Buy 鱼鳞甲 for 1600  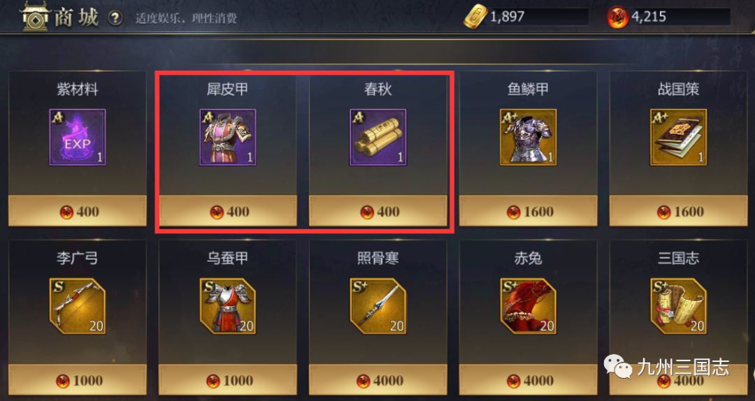point(528,211)
